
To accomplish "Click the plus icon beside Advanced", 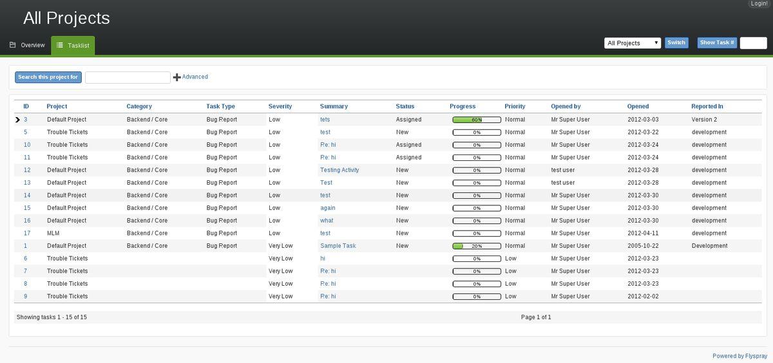I will coord(177,77).
